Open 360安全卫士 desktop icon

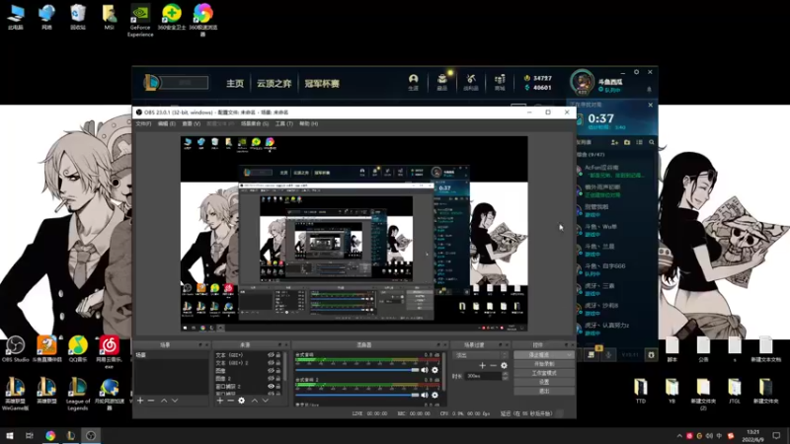coord(172,17)
